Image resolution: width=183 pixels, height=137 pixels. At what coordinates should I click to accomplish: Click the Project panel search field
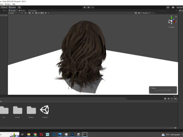[x=144, y=99]
